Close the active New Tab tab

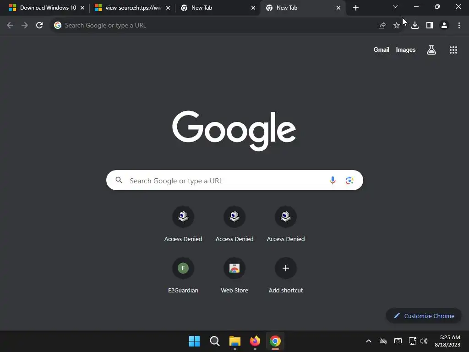[338, 8]
